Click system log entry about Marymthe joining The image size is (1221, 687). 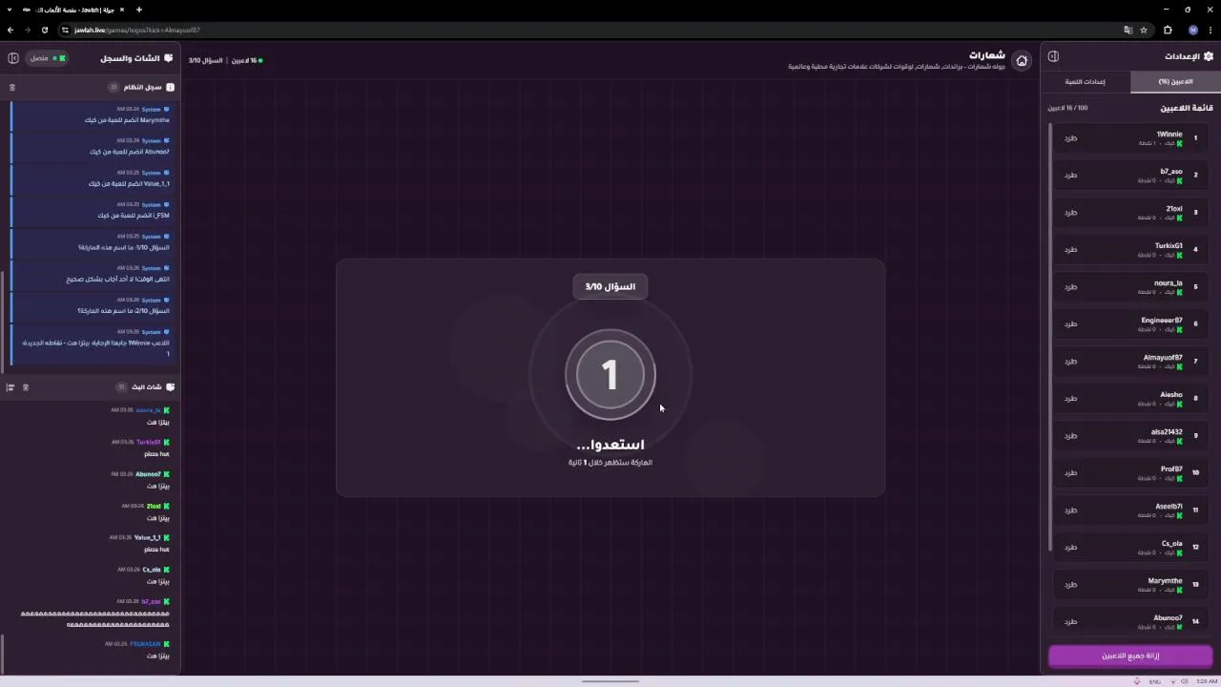[x=92, y=114]
